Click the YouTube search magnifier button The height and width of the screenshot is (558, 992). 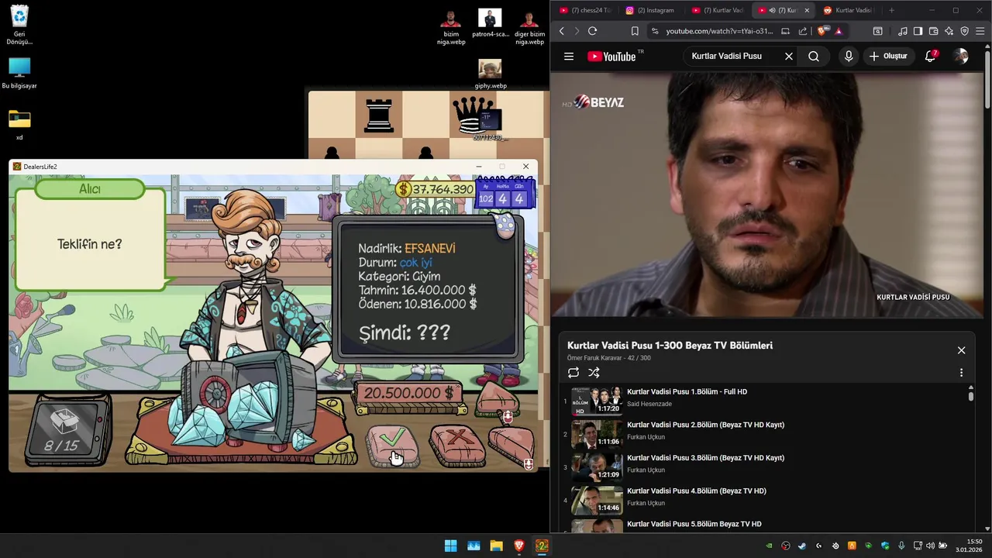click(x=814, y=56)
